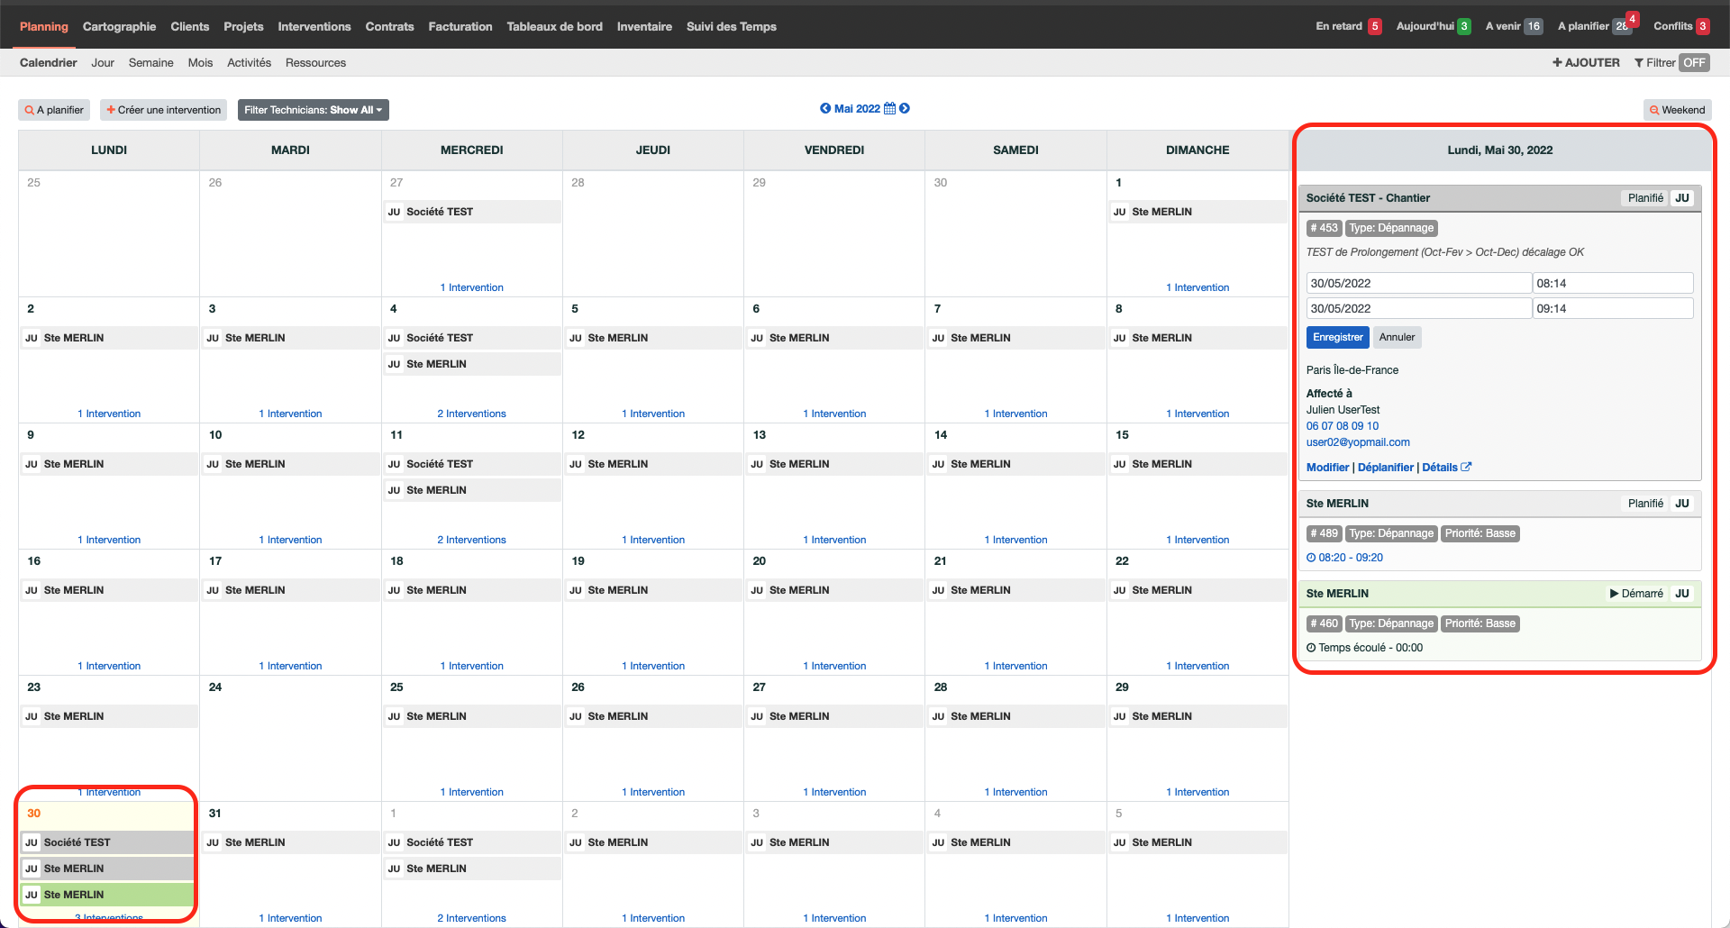Viewport: 1730px width, 928px height.
Task: Click the JU badge on Société TEST - Chantier card
Action: 1681,198
